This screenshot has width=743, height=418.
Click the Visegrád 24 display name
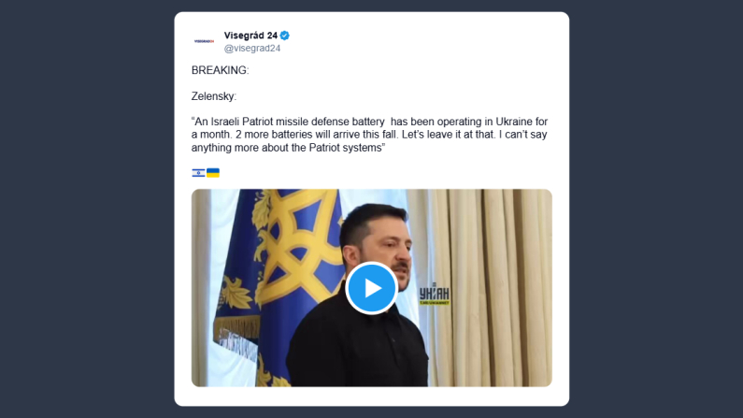[250, 36]
